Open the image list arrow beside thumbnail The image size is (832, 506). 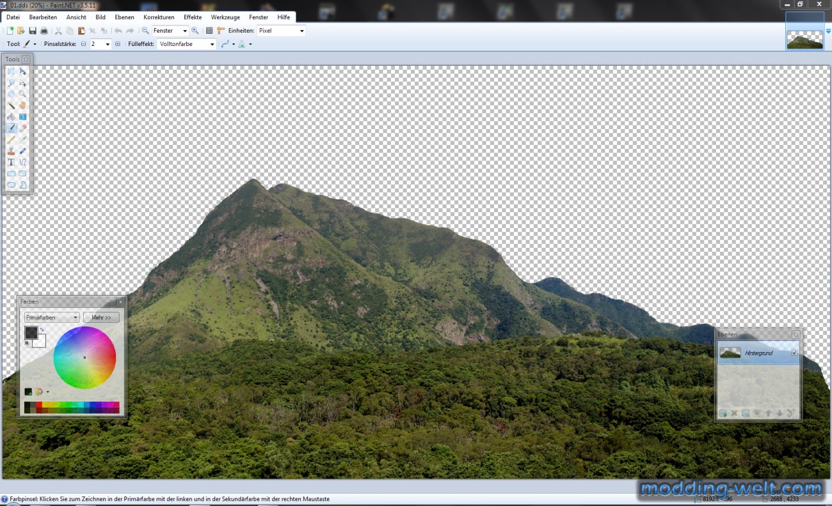click(x=828, y=31)
